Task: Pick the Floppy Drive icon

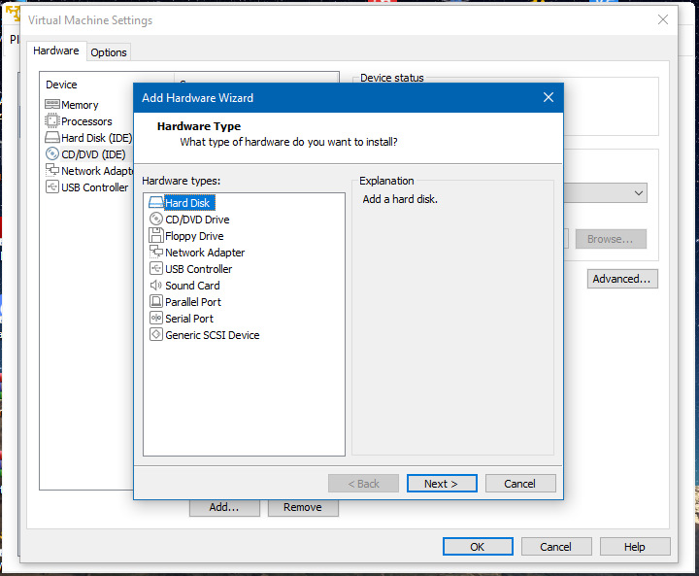Action: [x=156, y=235]
